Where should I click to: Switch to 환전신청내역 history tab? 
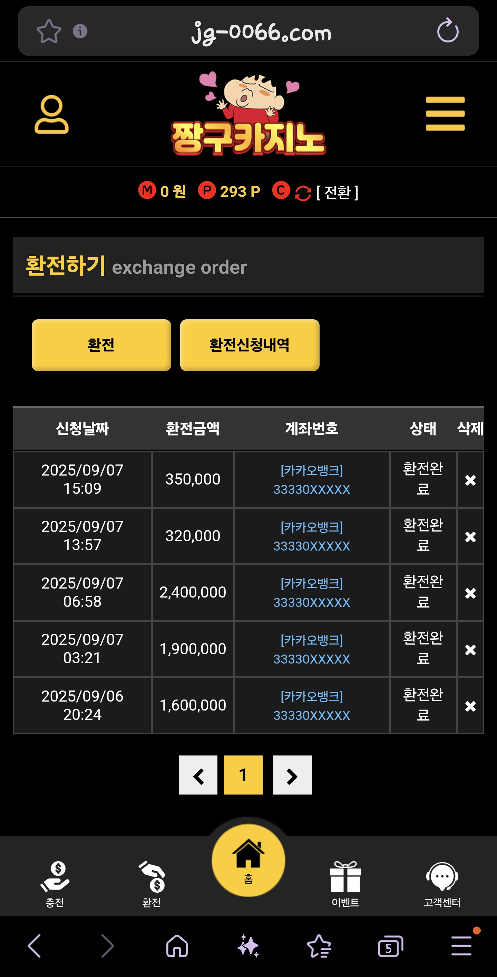[250, 345]
